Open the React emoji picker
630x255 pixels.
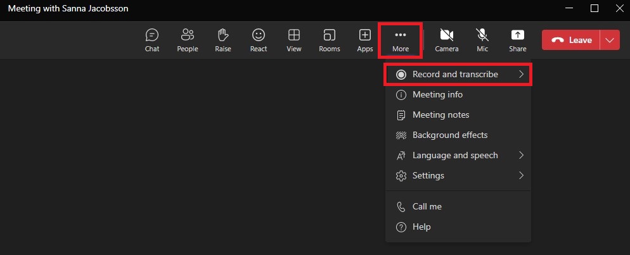pos(258,40)
